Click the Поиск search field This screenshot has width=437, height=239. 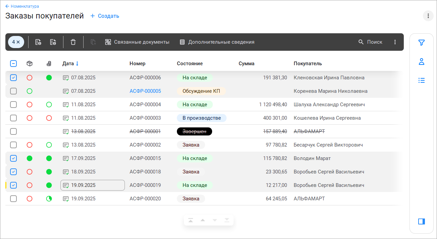[x=371, y=42]
